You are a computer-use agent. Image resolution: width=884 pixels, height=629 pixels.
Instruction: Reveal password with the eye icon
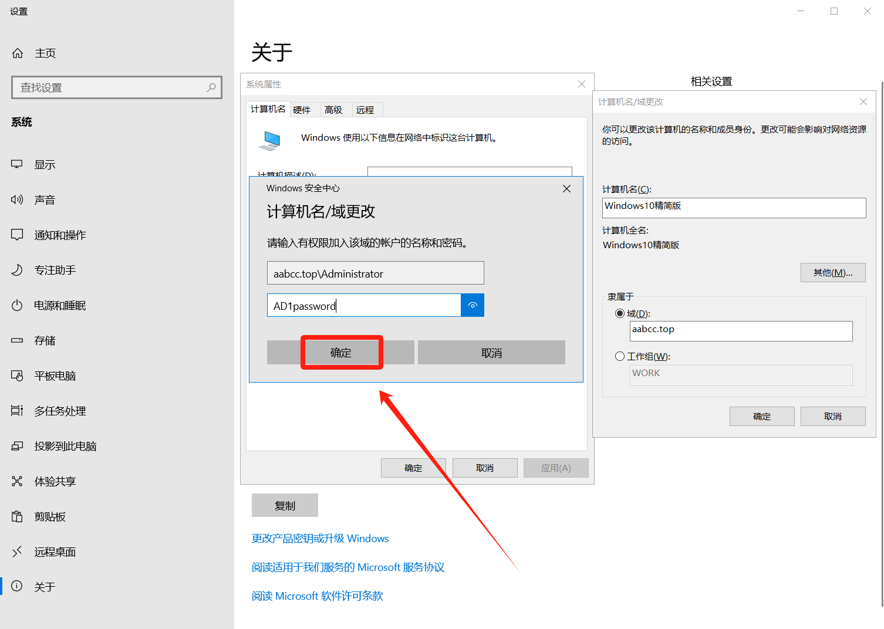pos(473,305)
